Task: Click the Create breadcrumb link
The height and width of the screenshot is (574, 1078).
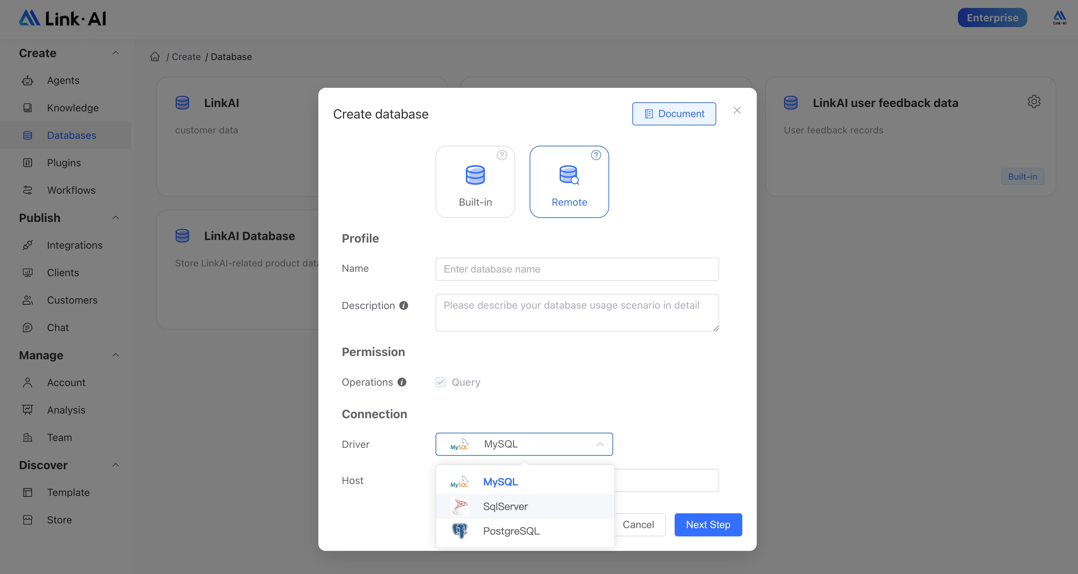Action: pyautogui.click(x=186, y=56)
